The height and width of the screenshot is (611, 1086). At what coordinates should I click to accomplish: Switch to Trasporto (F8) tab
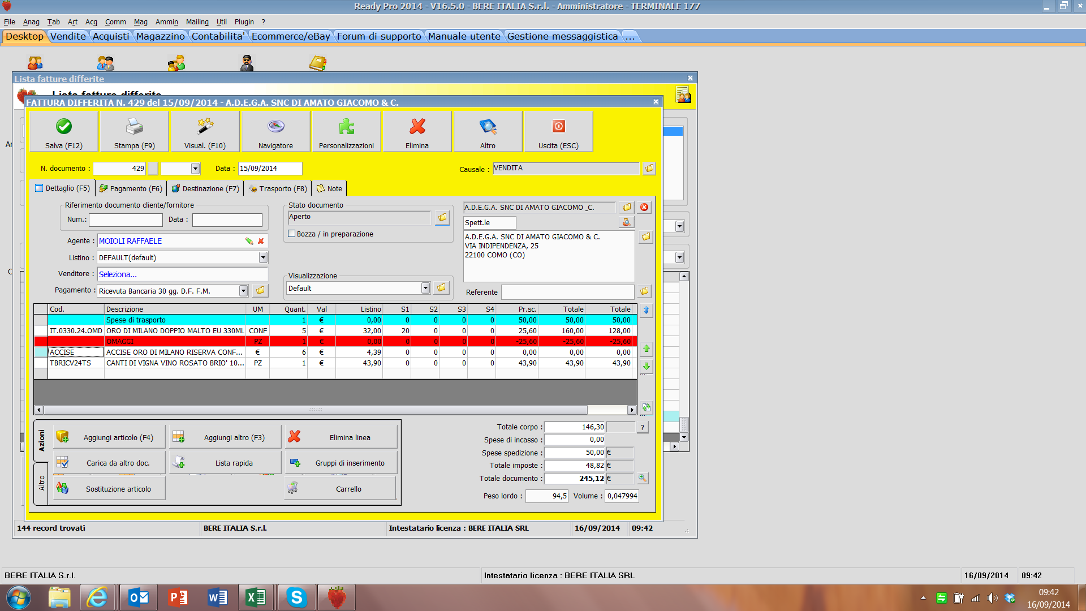point(278,188)
